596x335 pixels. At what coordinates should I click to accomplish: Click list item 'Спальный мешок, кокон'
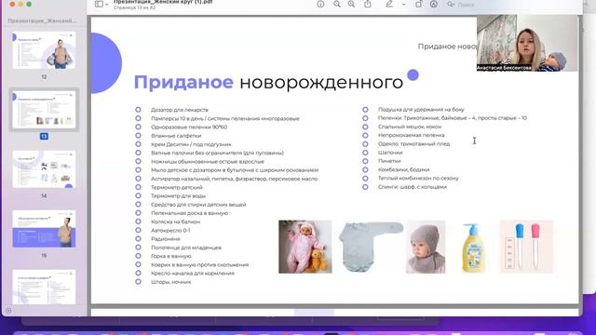pos(410,127)
